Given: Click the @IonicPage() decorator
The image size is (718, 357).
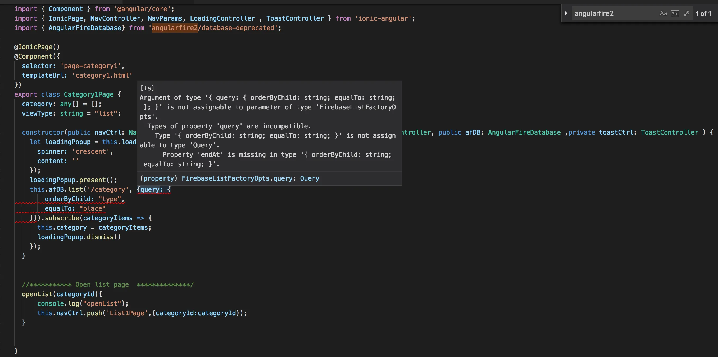Looking at the screenshot, I should click(x=37, y=47).
